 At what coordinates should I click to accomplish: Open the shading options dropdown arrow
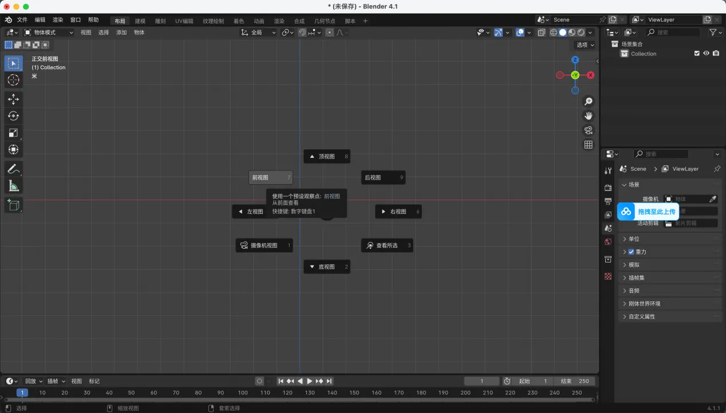click(x=591, y=33)
